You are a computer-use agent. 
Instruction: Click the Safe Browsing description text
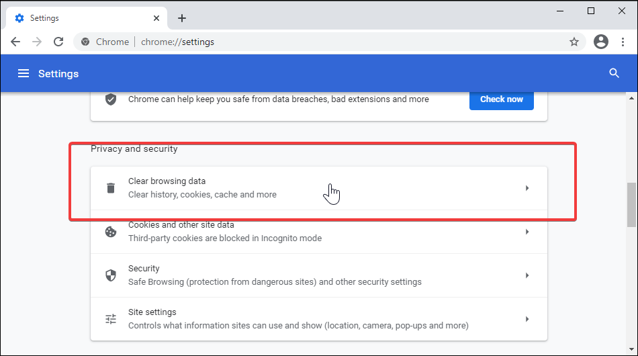pos(275,281)
